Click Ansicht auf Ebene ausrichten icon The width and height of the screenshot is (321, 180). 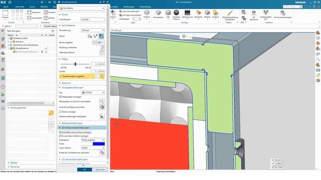(x=102, y=107)
